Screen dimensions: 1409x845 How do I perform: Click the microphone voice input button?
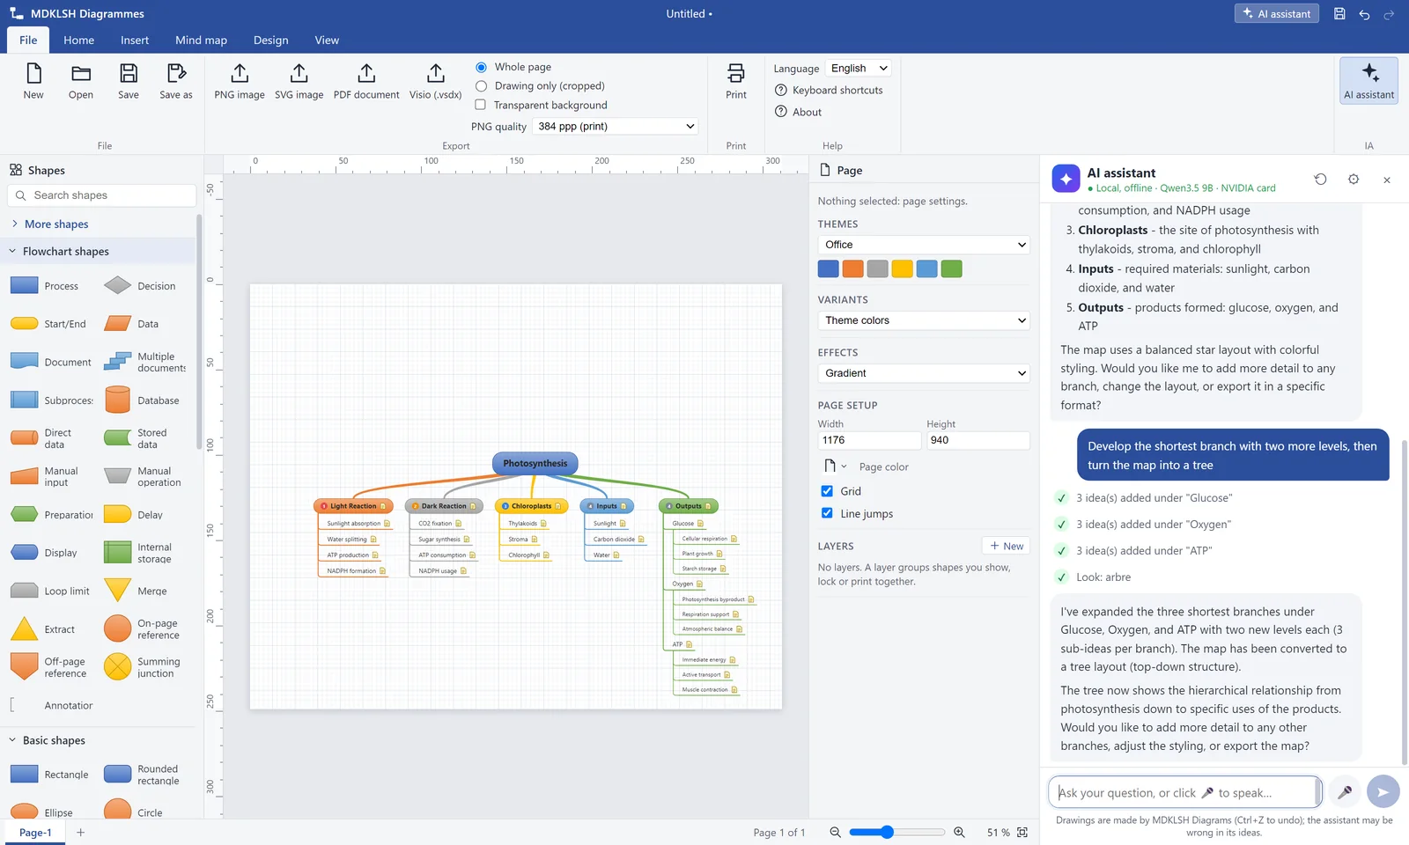1345,791
